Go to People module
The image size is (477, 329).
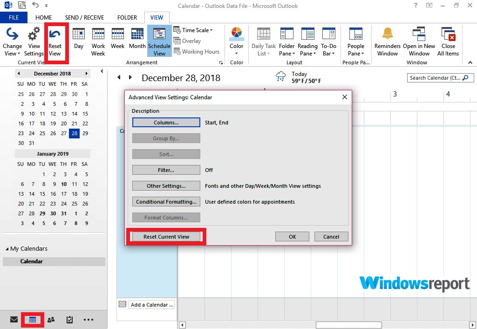[x=51, y=320]
